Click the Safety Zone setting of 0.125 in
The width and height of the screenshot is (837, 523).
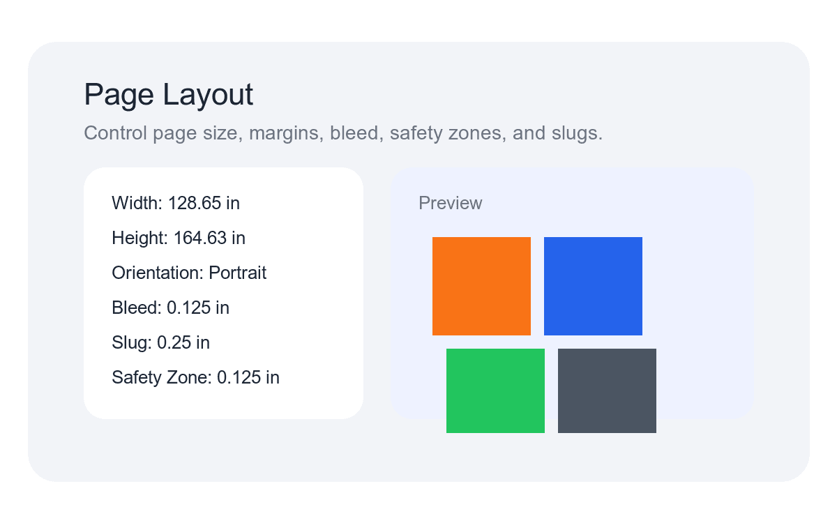tap(195, 377)
